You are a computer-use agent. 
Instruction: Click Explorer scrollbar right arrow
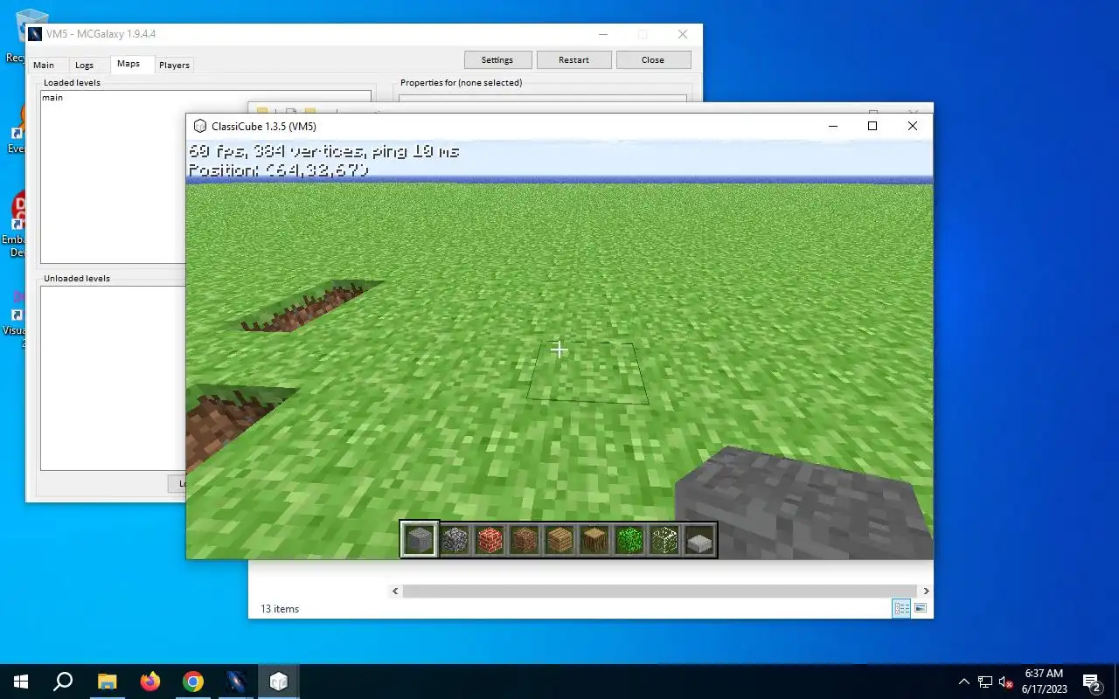pyautogui.click(x=927, y=592)
